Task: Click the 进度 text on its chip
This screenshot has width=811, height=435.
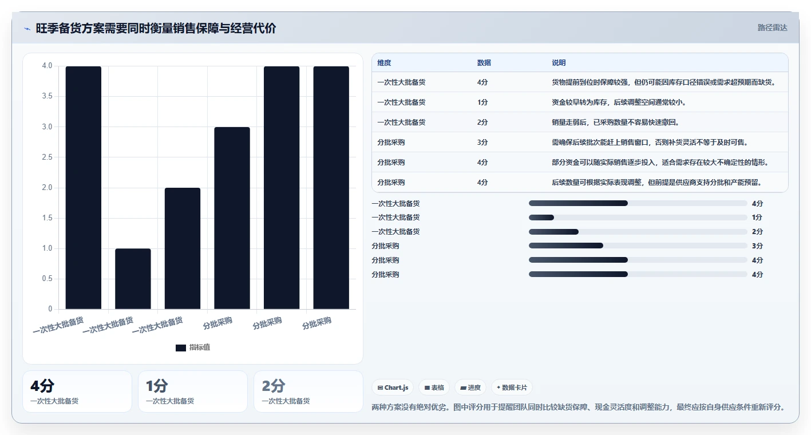Action: pyautogui.click(x=474, y=388)
